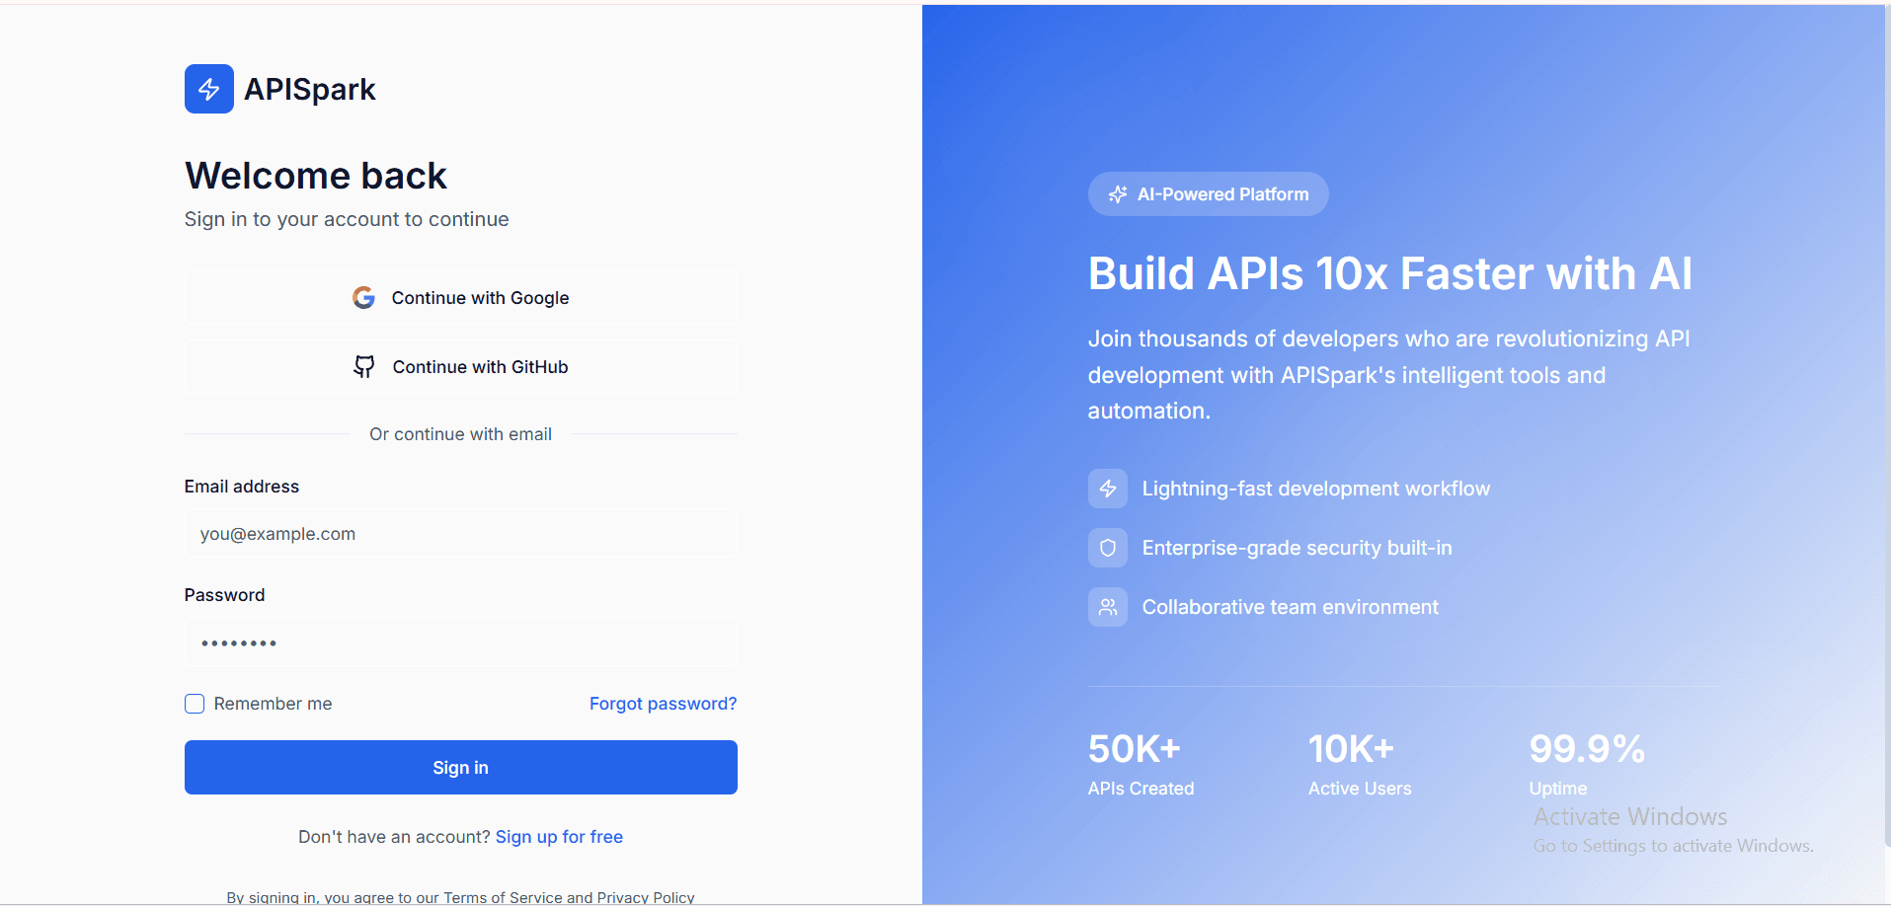This screenshot has height=906, width=1891.
Task: Click the 50K+ APIs Created stat
Action: pos(1142,764)
